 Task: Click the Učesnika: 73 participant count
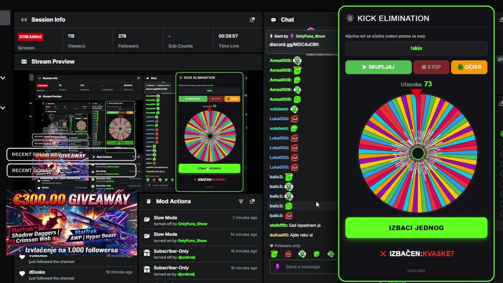[416, 84]
